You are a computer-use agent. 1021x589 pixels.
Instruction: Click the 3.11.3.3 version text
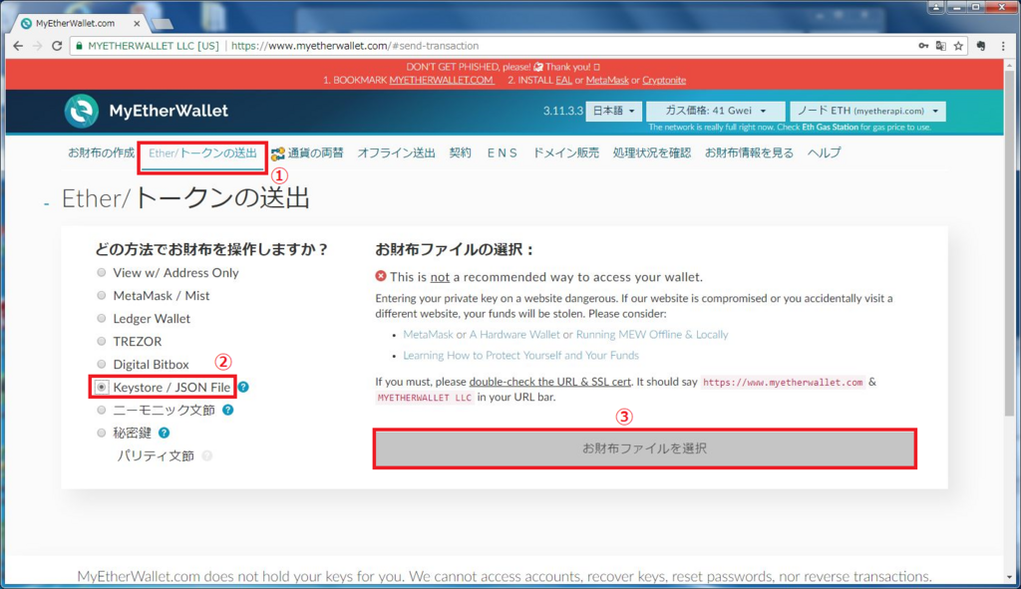coord(562,112)
